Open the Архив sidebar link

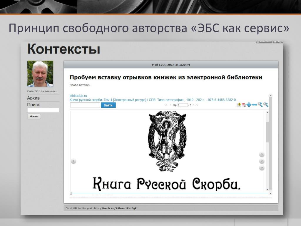point(34,98)
